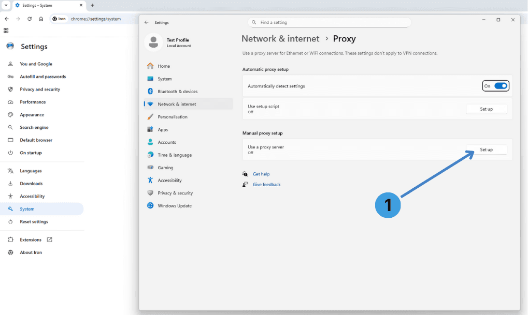Click the chrome://settings/system address field
Screen dimensions: 528x315
[x=96, y=19]
